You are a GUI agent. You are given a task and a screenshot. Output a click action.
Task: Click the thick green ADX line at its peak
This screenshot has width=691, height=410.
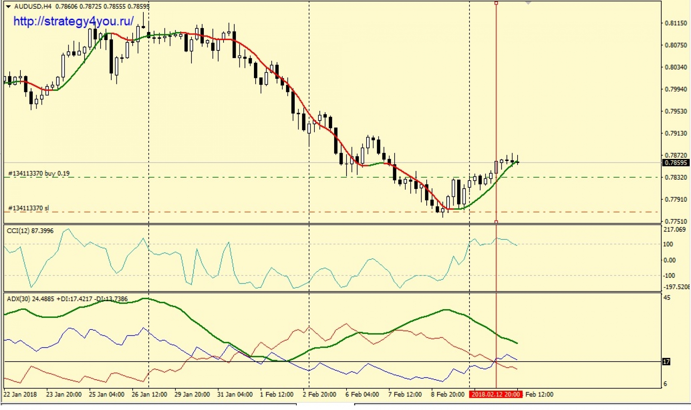(x=145, y=298)
